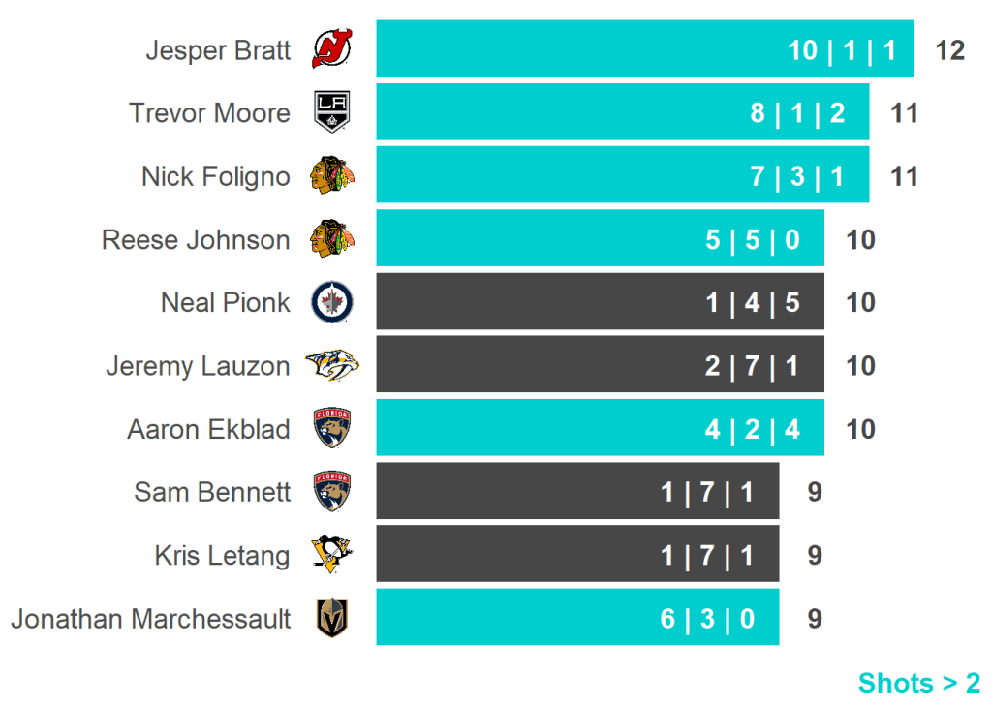Select the Jesper Bratt player name

[x=218, y=50]
